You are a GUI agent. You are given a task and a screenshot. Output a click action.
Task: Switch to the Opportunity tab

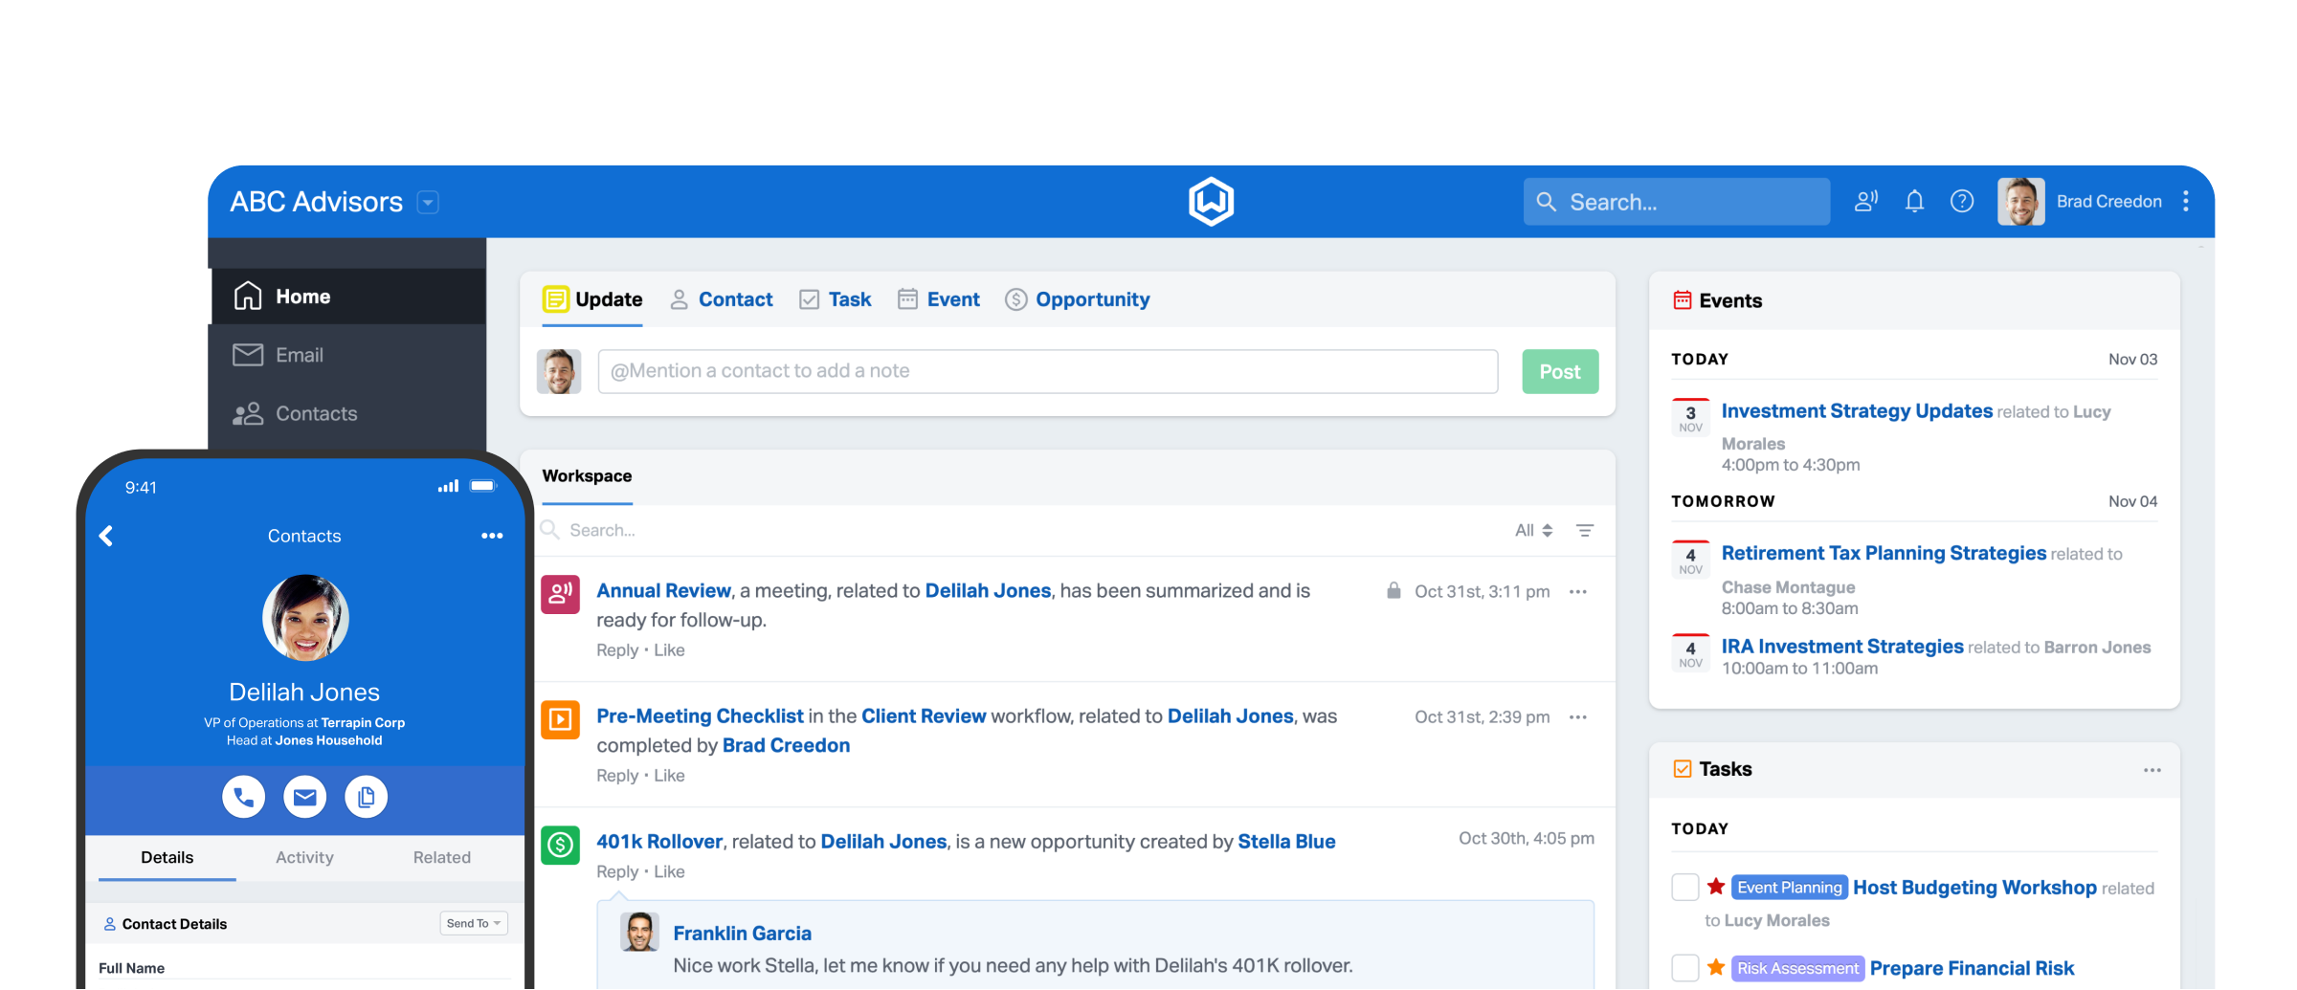click(1091, 299)
